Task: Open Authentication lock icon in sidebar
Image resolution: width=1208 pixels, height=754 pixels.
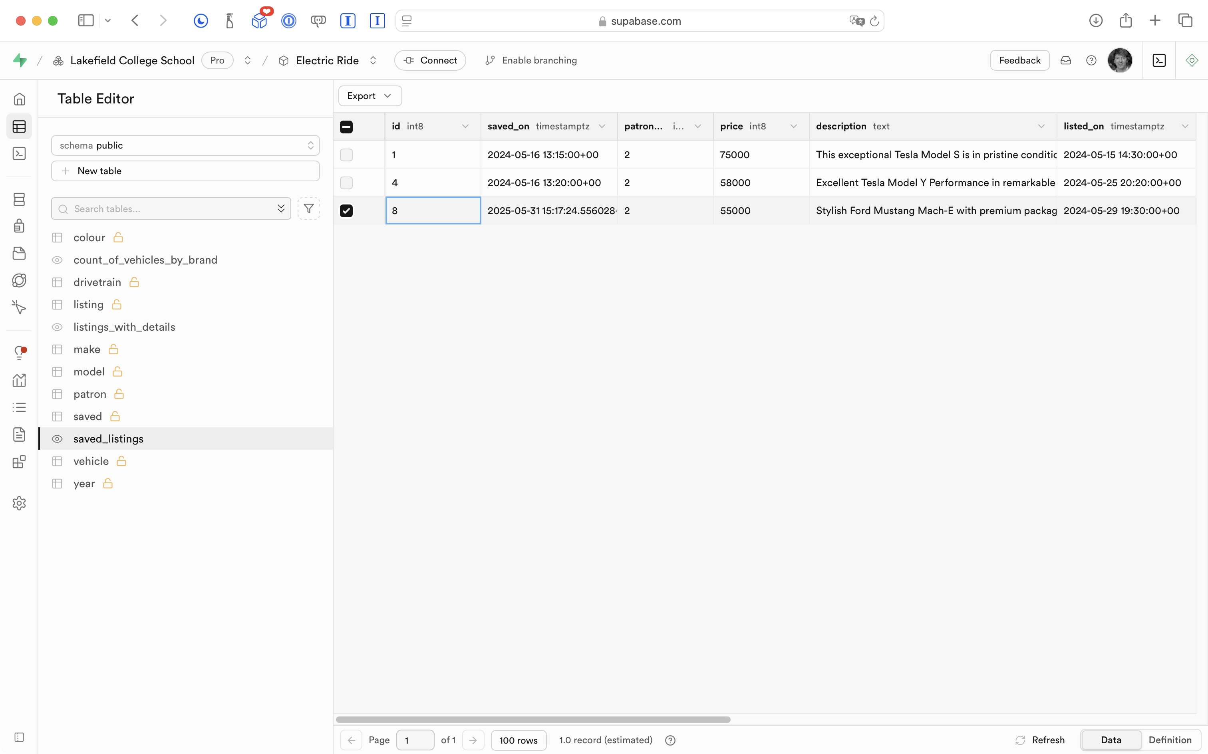Action: (19, 226)
